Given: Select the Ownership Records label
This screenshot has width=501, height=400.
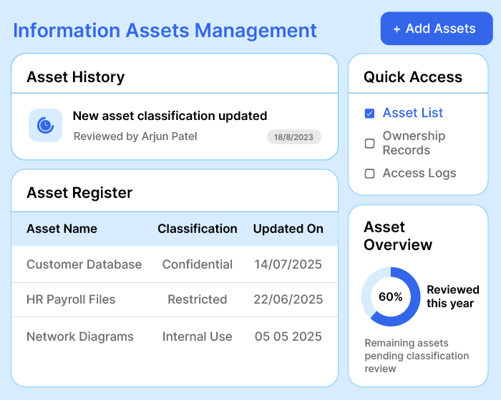Looking at the screenshot, I should (x=414, y=143).
